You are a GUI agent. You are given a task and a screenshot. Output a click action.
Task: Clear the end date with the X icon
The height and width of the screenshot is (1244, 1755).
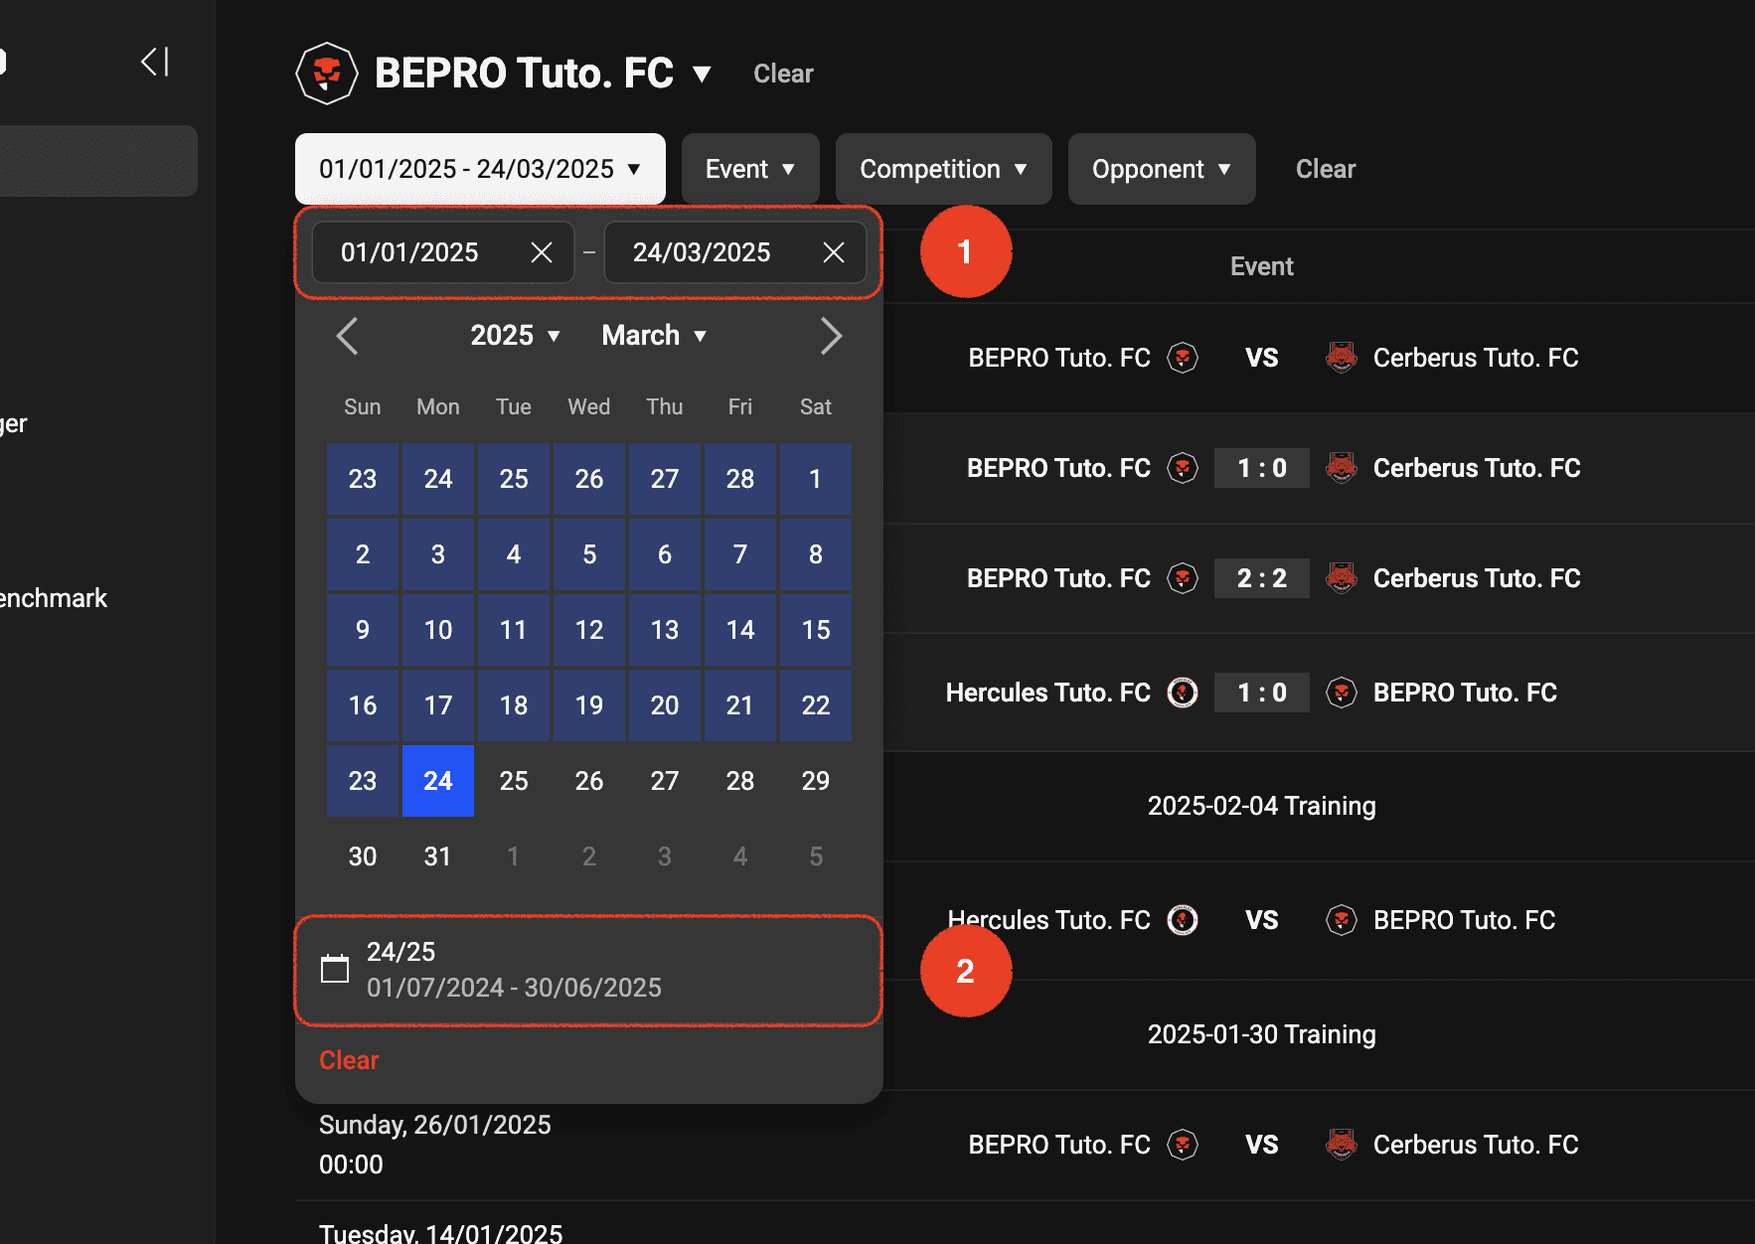coord(834,252)
